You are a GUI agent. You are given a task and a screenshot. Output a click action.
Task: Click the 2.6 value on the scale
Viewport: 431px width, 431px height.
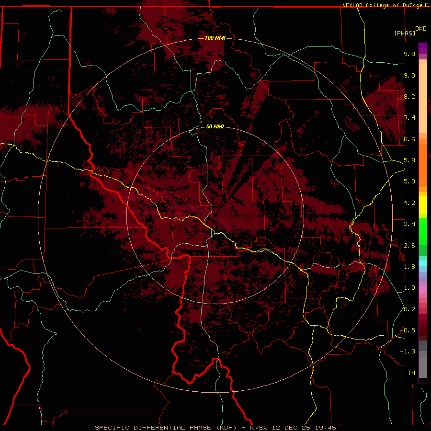409,246
